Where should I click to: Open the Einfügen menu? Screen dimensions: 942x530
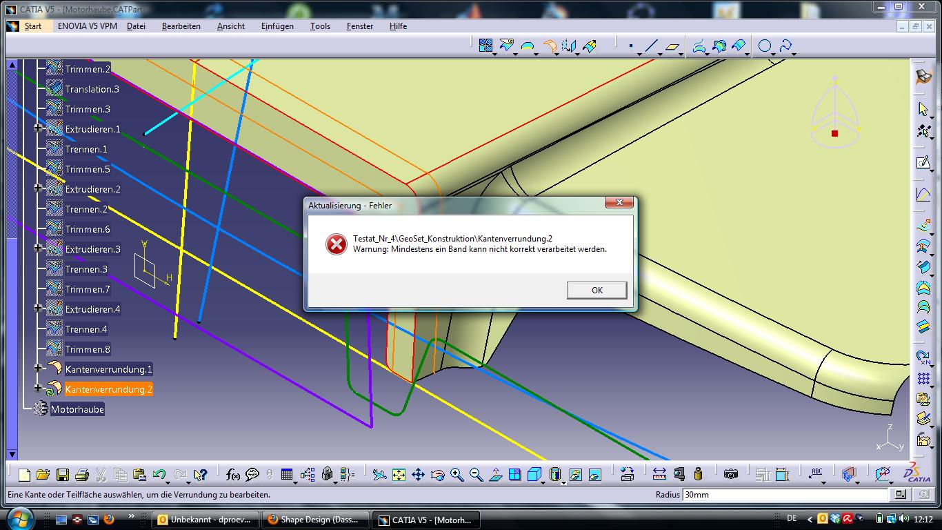[x=277, y=26]
